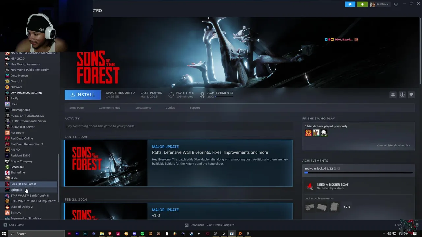Select R.E.P.O. icon in library list
The width and height of the screenshot is (422, 237).
[7, 150]
